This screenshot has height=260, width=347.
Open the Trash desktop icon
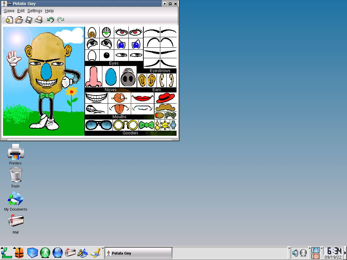[15, 175]
